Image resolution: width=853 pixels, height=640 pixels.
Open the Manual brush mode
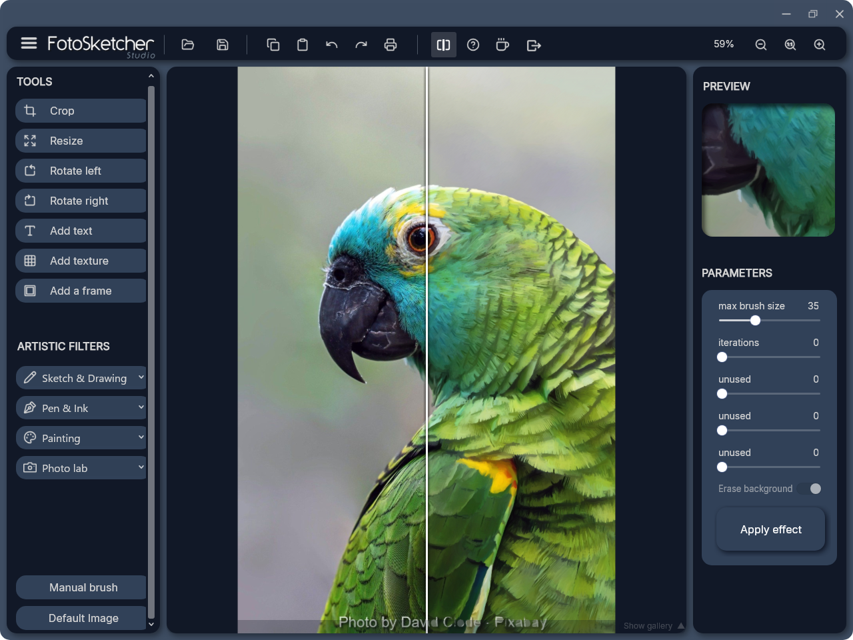click(81, 587)
